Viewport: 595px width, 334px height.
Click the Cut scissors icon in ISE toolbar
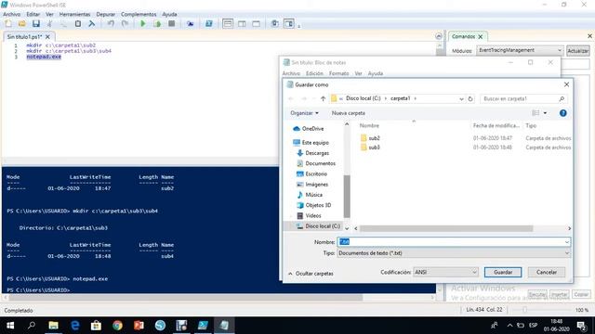(x=49, y=24)
